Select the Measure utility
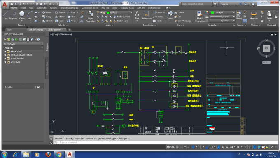280x158 pixels. (x=254, y=15)
